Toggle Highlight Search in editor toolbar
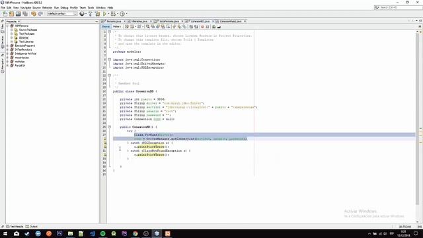The height and width of the screenshot is (238, 423). coord(163,26)
